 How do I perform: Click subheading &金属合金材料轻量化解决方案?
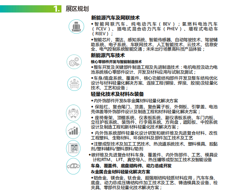[x=121, y=172]
